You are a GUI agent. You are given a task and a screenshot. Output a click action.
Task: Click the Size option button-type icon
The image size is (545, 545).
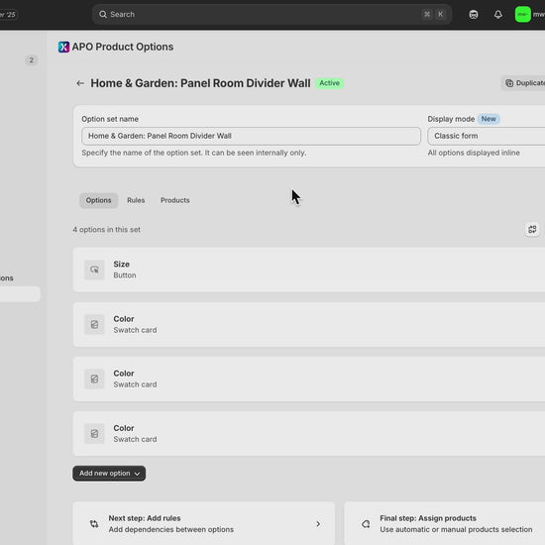pyautogui.click(x=94, y=270)
